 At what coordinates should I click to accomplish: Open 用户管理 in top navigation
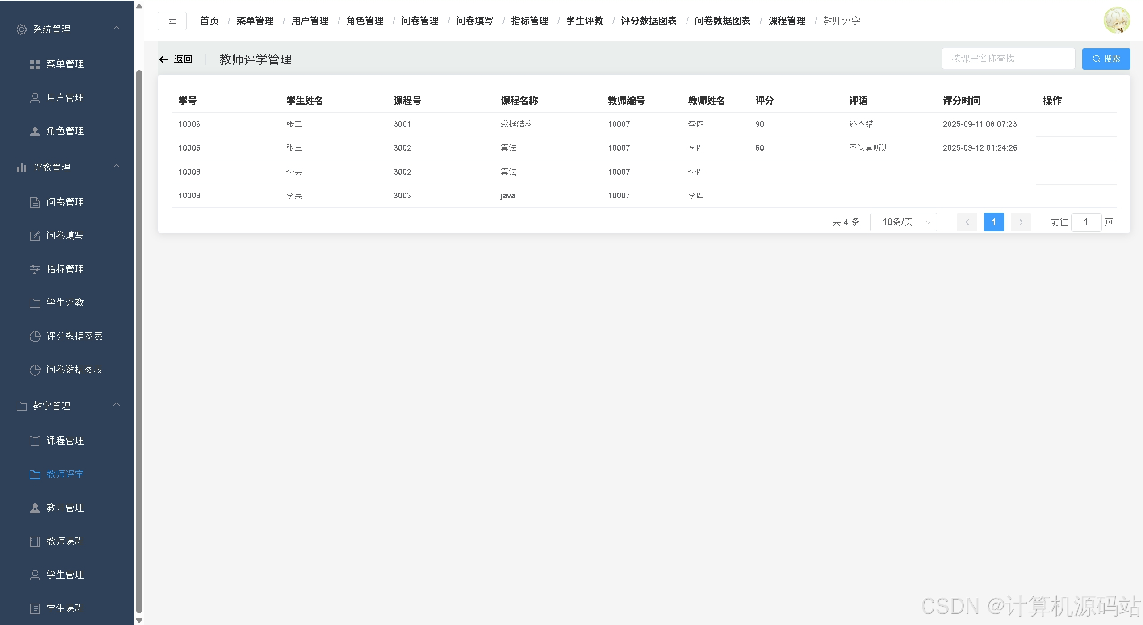(310, 21)
